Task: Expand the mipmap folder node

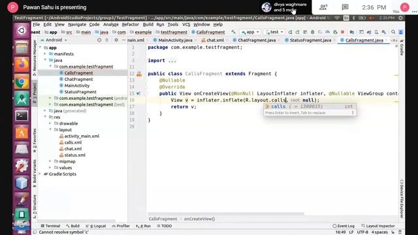Action: [50, 161]
